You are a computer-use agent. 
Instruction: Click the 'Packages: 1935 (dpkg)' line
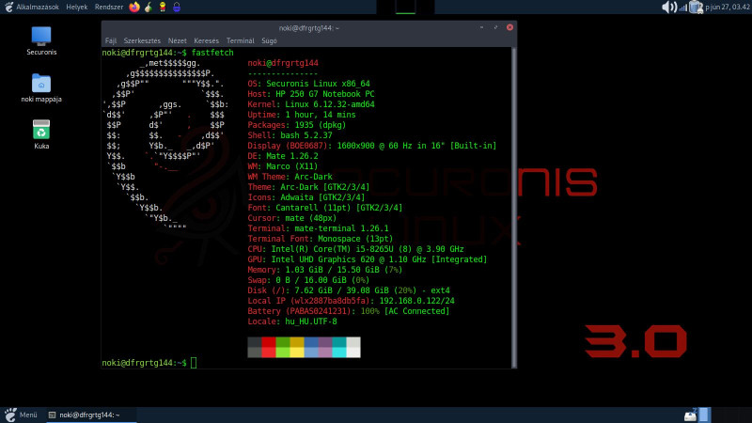(297, 125)
